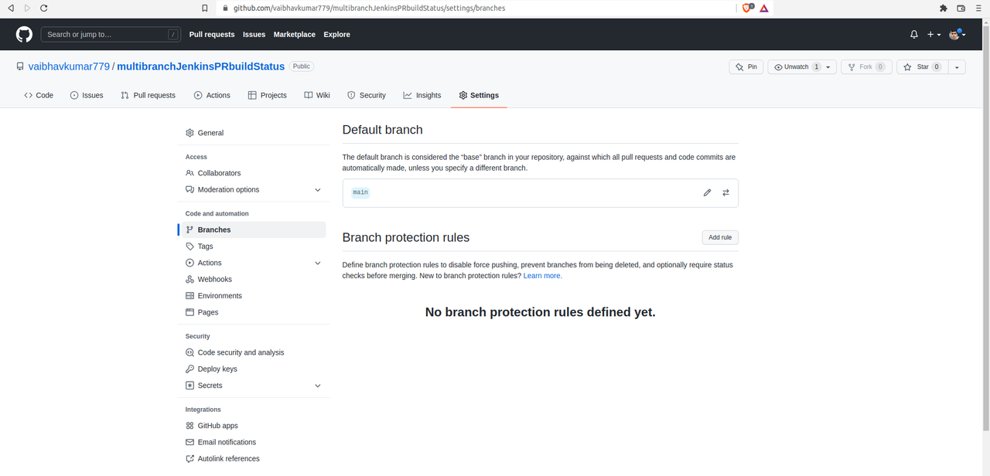Click the Brave Shields icon in address bar
The image size is (990, 476).
pyautogui.click(x=748, y=8)
